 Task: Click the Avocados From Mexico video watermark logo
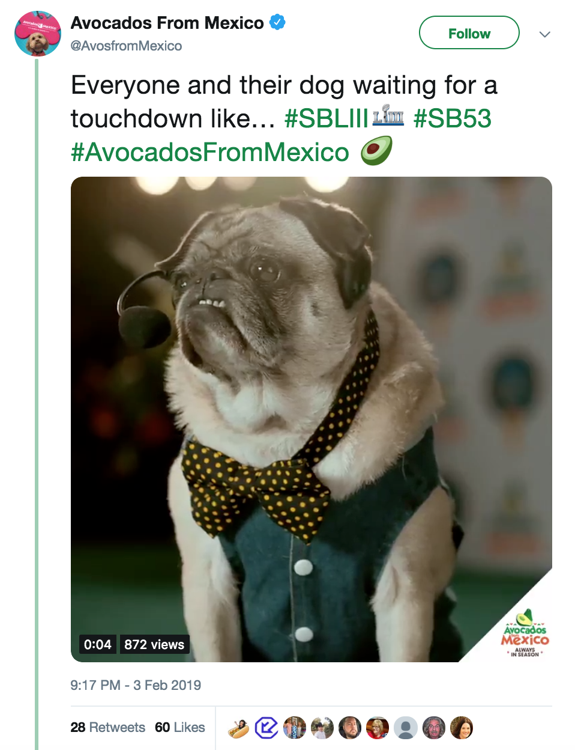click(x=525, y=633)
